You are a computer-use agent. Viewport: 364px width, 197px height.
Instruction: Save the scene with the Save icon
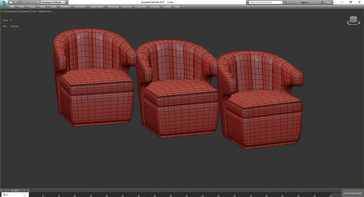tap(20, 2)
